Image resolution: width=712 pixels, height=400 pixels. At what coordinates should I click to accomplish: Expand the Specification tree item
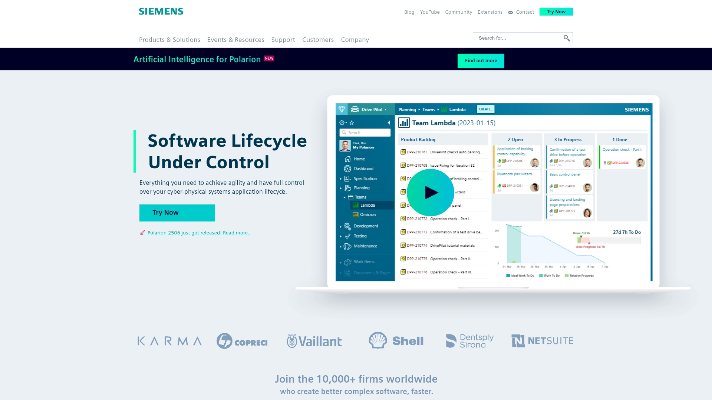pos(341,178)
